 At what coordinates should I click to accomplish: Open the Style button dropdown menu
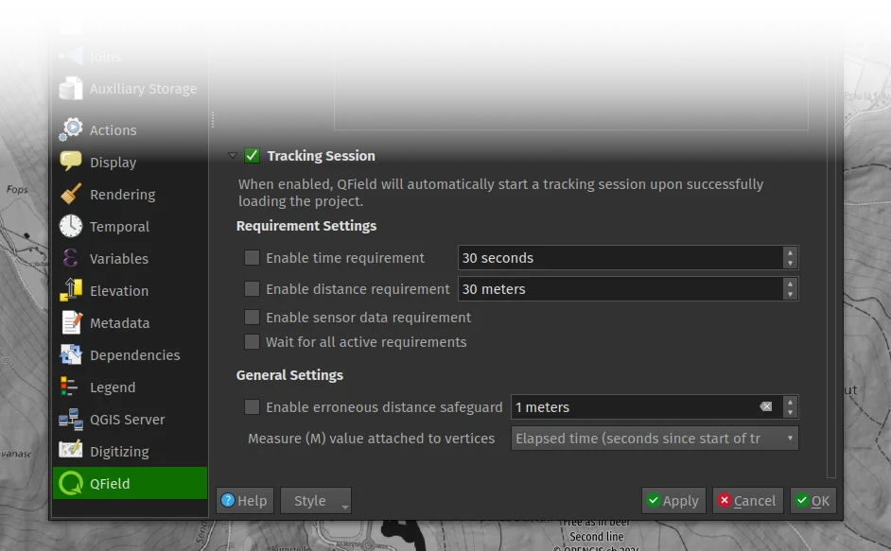pos(316,501)
